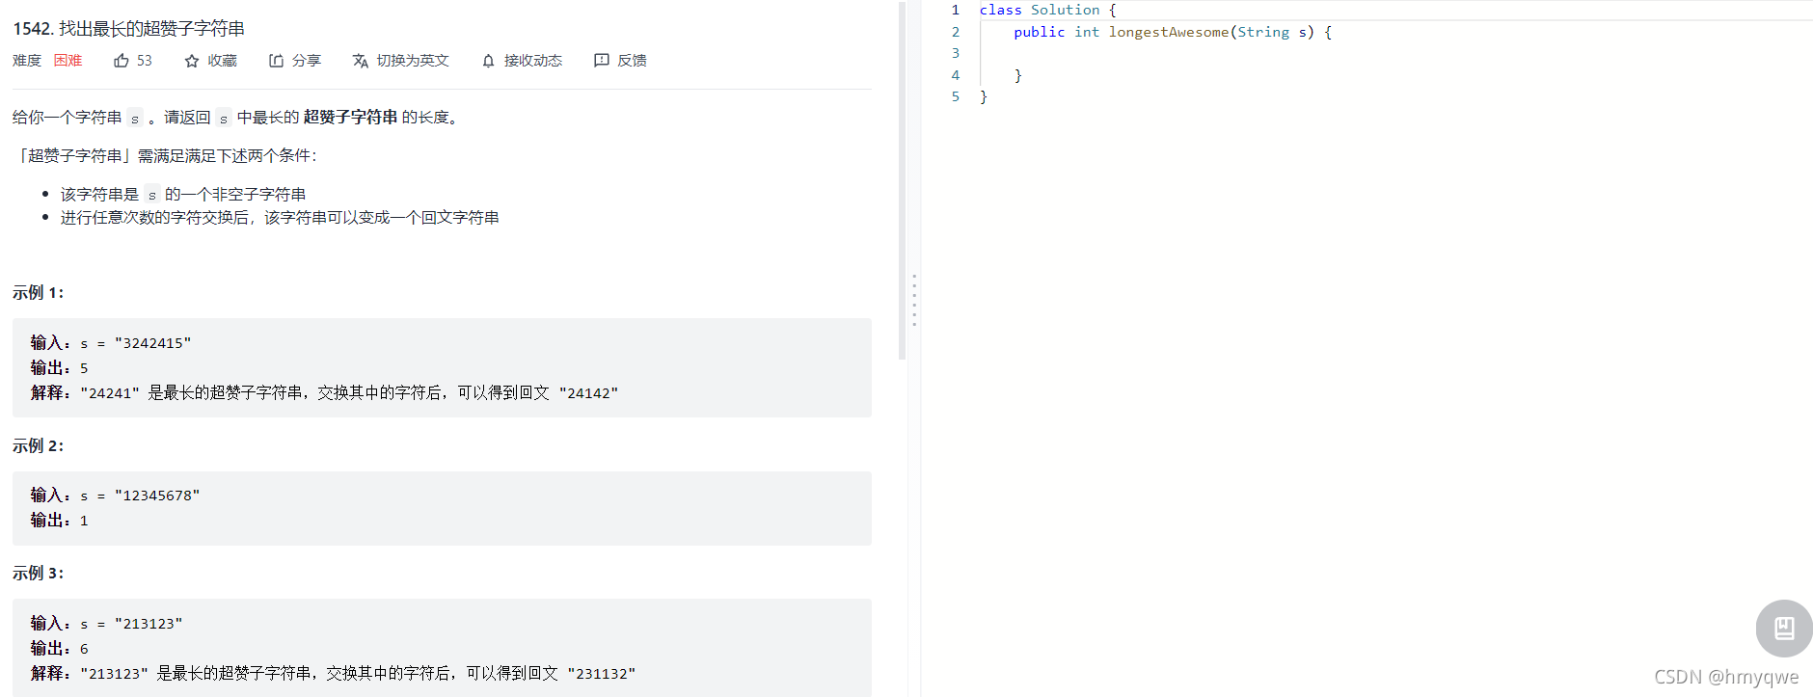
Task: Click the like count 53
Action: [145, 61]
